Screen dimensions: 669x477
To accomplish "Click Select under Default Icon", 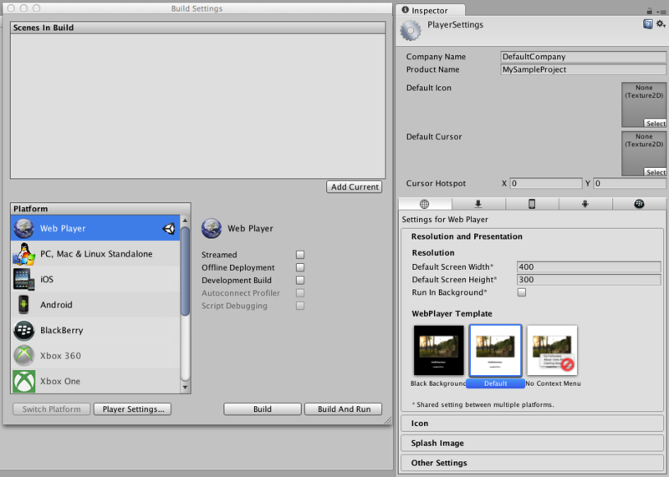I will (655, 123).
